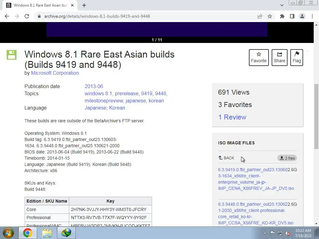The height and width of the screenshot is (239, 319).
Task: Open the 9448 topic link
Action: pyautogui.click(x=160, y=93)
